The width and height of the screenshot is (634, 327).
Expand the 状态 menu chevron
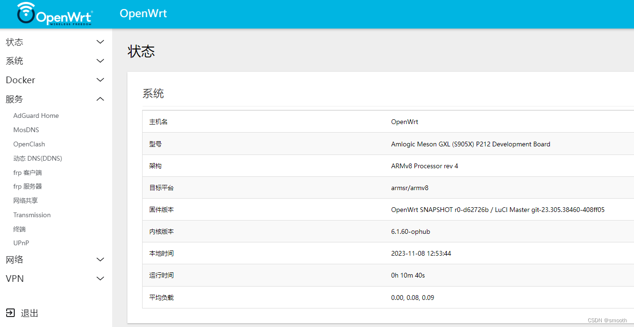click(100, 42)
